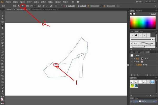Expand the stroke attribute disclosure triangle
Viewport: 158px width, 105px height.
(134, 59)
